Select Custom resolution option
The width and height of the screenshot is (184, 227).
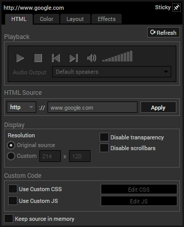[11, 156]
